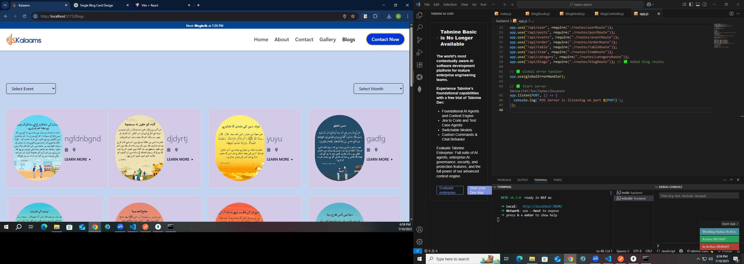Screen dimensions: 744x264
Task: Click the Debug Console filter input field
Action: [699, 196]
